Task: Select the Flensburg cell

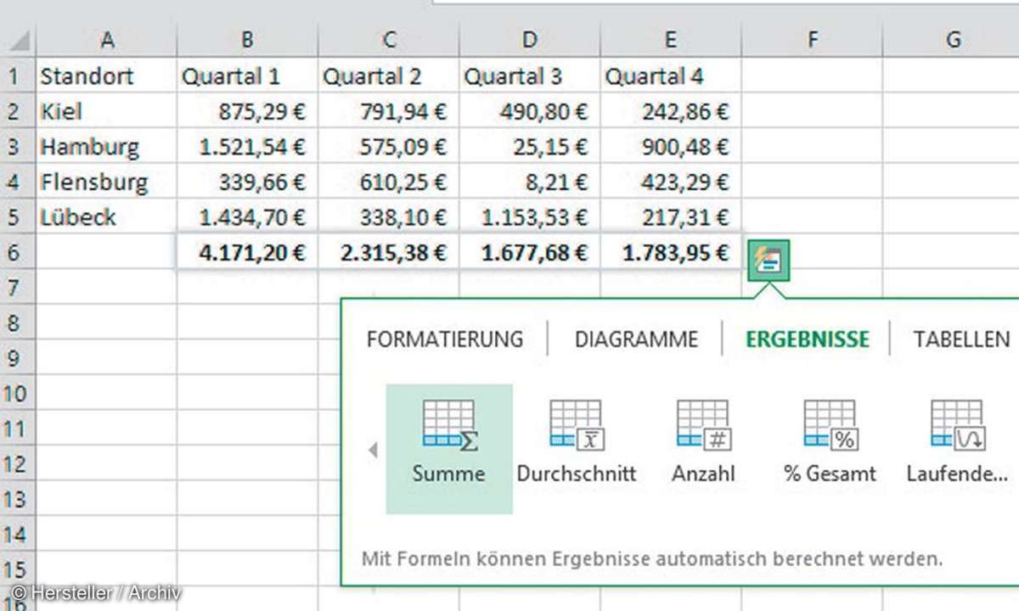Action: tap(106, 182)
